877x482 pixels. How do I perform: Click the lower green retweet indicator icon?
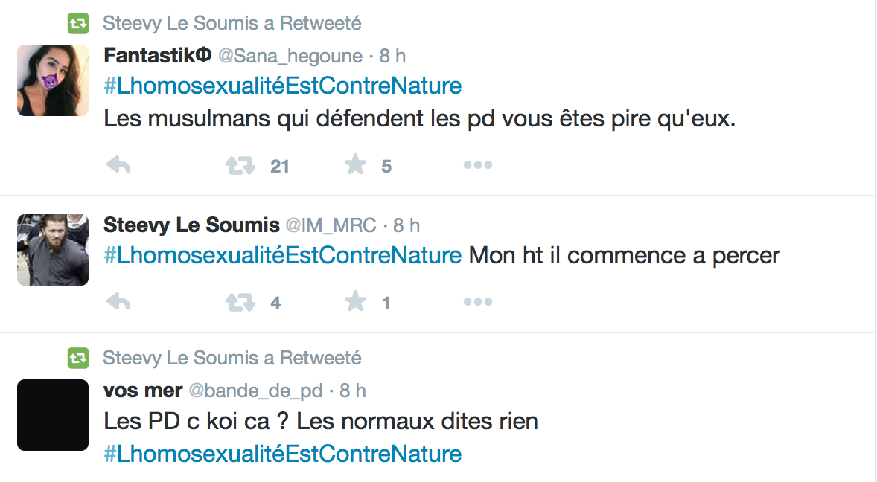coord(77,359)
